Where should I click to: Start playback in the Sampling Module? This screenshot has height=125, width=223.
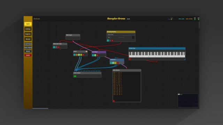pos(109,37)
